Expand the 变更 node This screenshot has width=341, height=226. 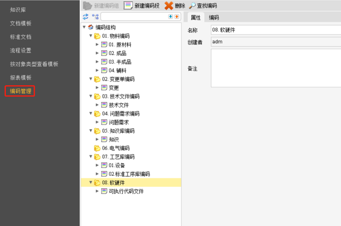point(97,87)
